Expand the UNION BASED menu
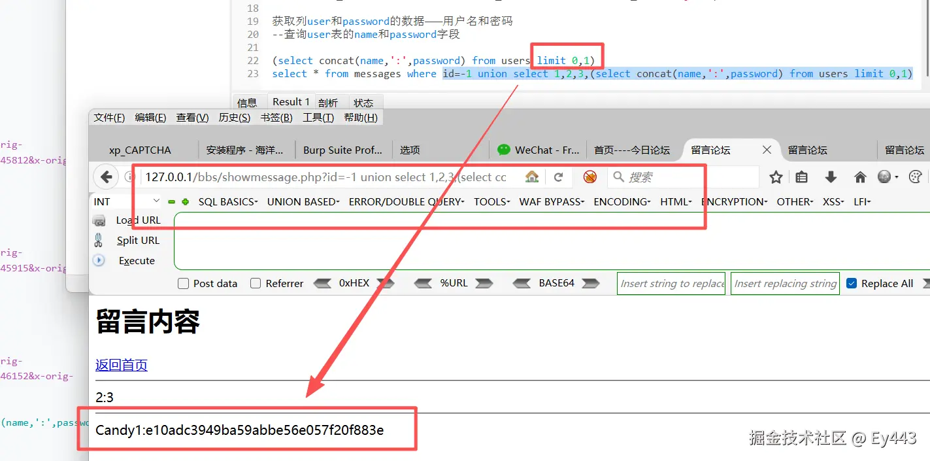 pos(303,201)
